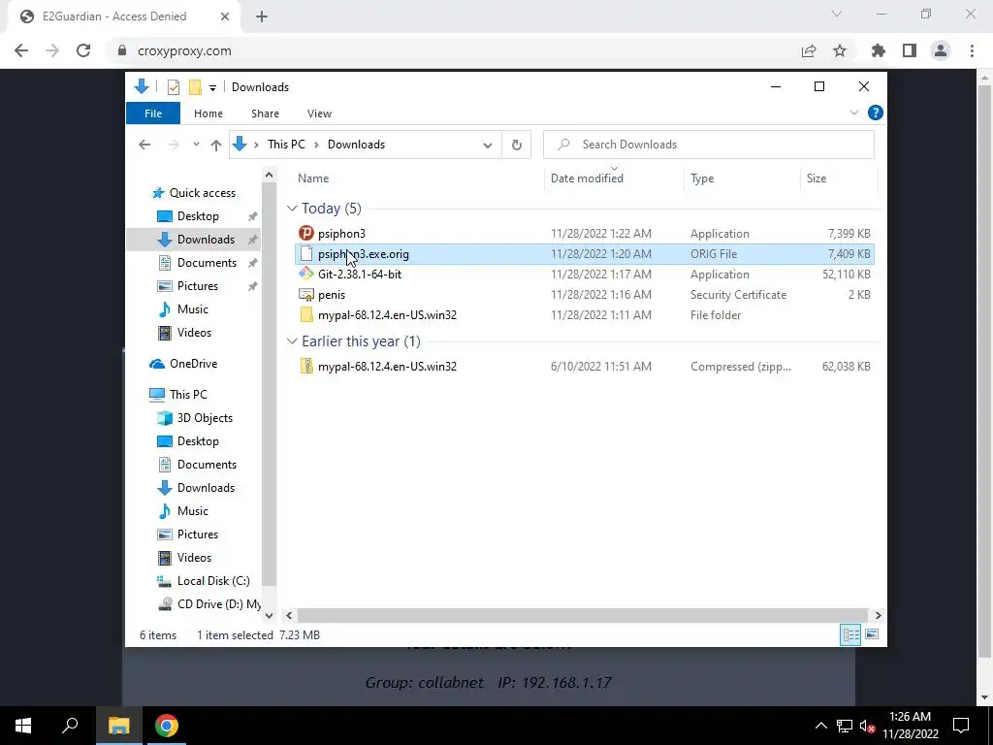Open recent locations dropdown arrow
The image size is (993, 745).
(x=196, y=146)
